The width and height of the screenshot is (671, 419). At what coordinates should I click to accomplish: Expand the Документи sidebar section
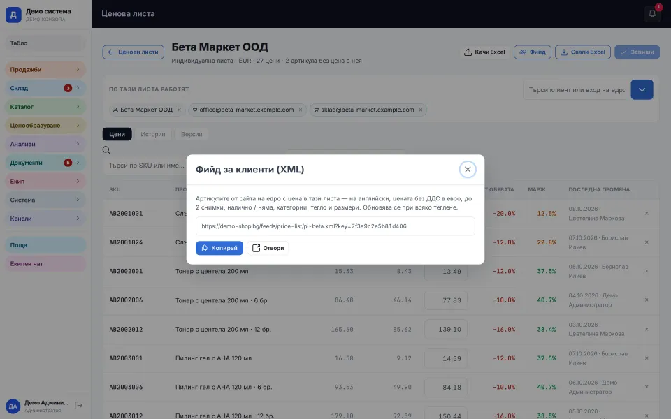tap(45, 163)
